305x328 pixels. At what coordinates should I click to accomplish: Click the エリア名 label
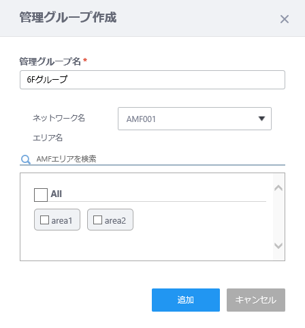(48, 138)
